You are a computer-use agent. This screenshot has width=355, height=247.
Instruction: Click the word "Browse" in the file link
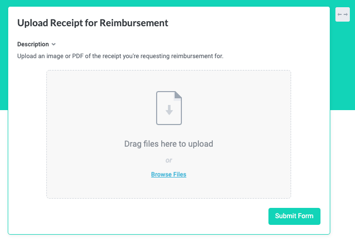tap(161, 174)
